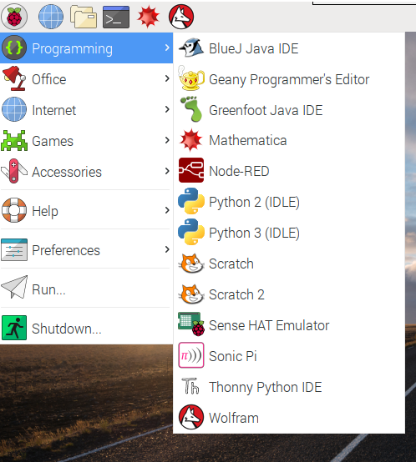Click the Raspberry Pi menu icon
416x462 pixels.
[14, 17]
